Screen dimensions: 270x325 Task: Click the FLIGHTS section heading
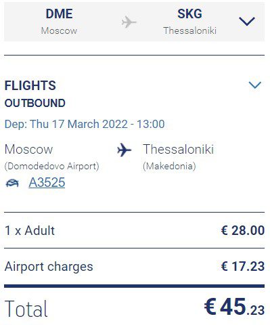[30, 85]
